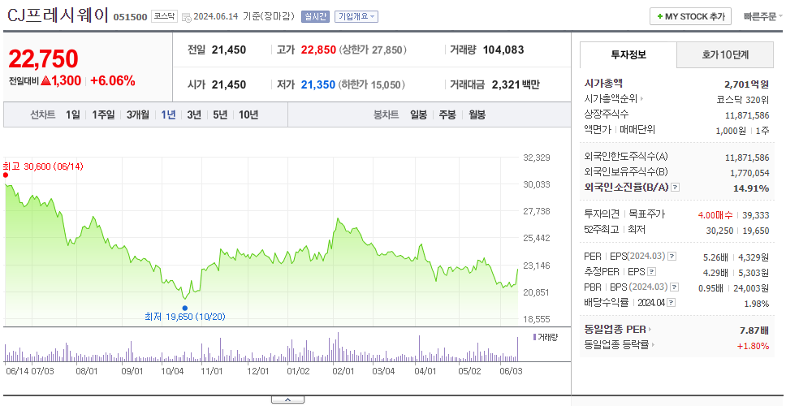Viewport: 786px width, 406px height.
Task: Click the 동일업종 PER value 7.87배
Action: [754, 330]
